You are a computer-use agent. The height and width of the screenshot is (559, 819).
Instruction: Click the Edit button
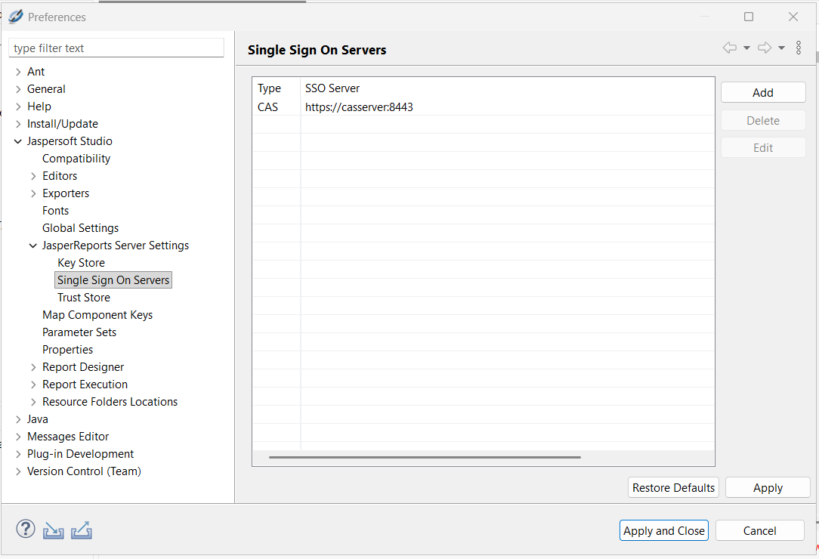click(763, 148)
